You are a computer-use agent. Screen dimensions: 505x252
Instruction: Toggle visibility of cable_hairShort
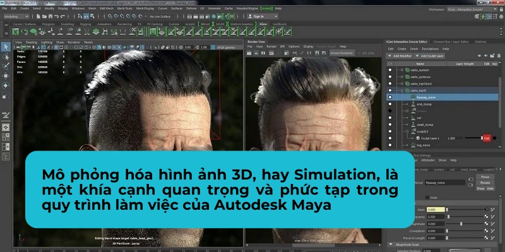(390, 84)
